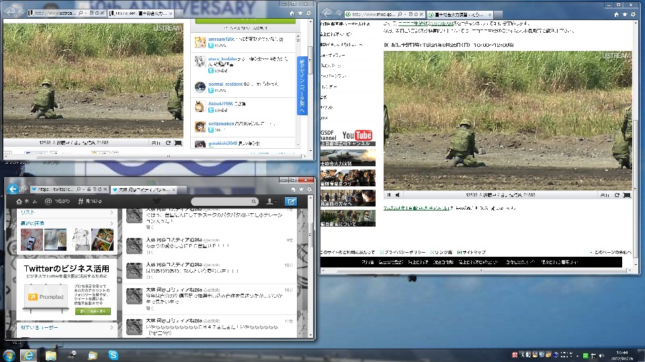Open the green YouTube channel link below video
Screen dimensions: 645x362
[x=417, y=208]
